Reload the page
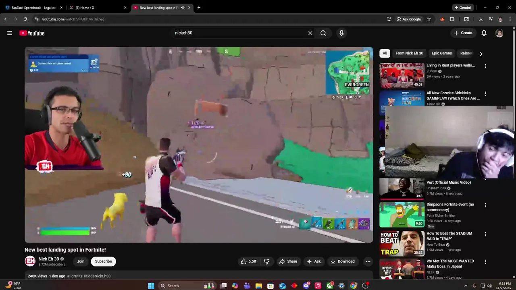Image resolution: width=516 pixels, height=290 pixels. tap(25, 19)
